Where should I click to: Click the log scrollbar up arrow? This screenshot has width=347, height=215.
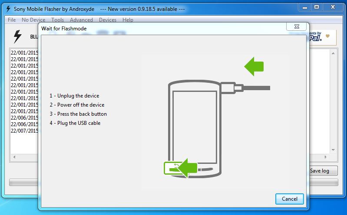coord(333,53)
